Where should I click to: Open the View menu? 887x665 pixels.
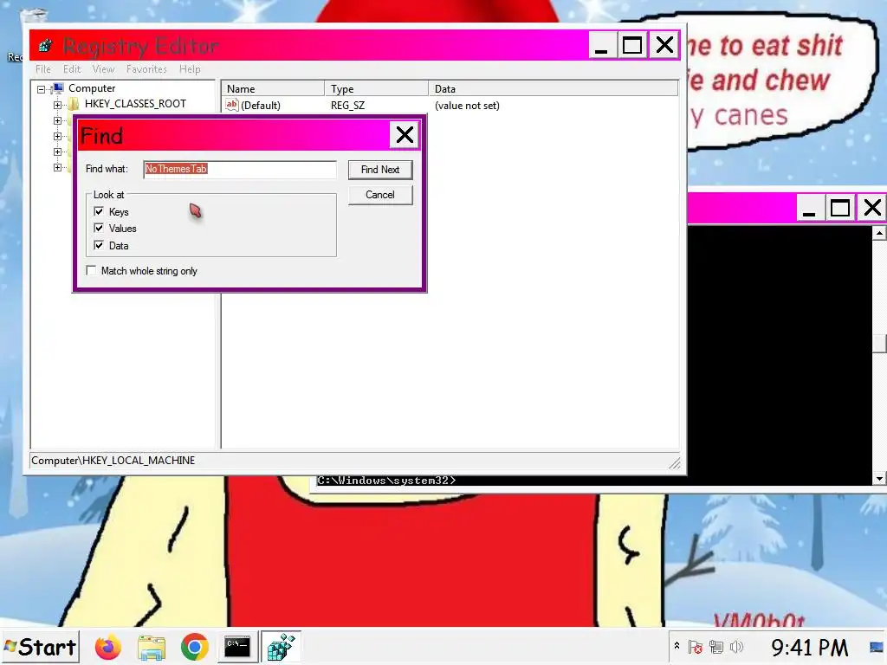click(104, 69)
